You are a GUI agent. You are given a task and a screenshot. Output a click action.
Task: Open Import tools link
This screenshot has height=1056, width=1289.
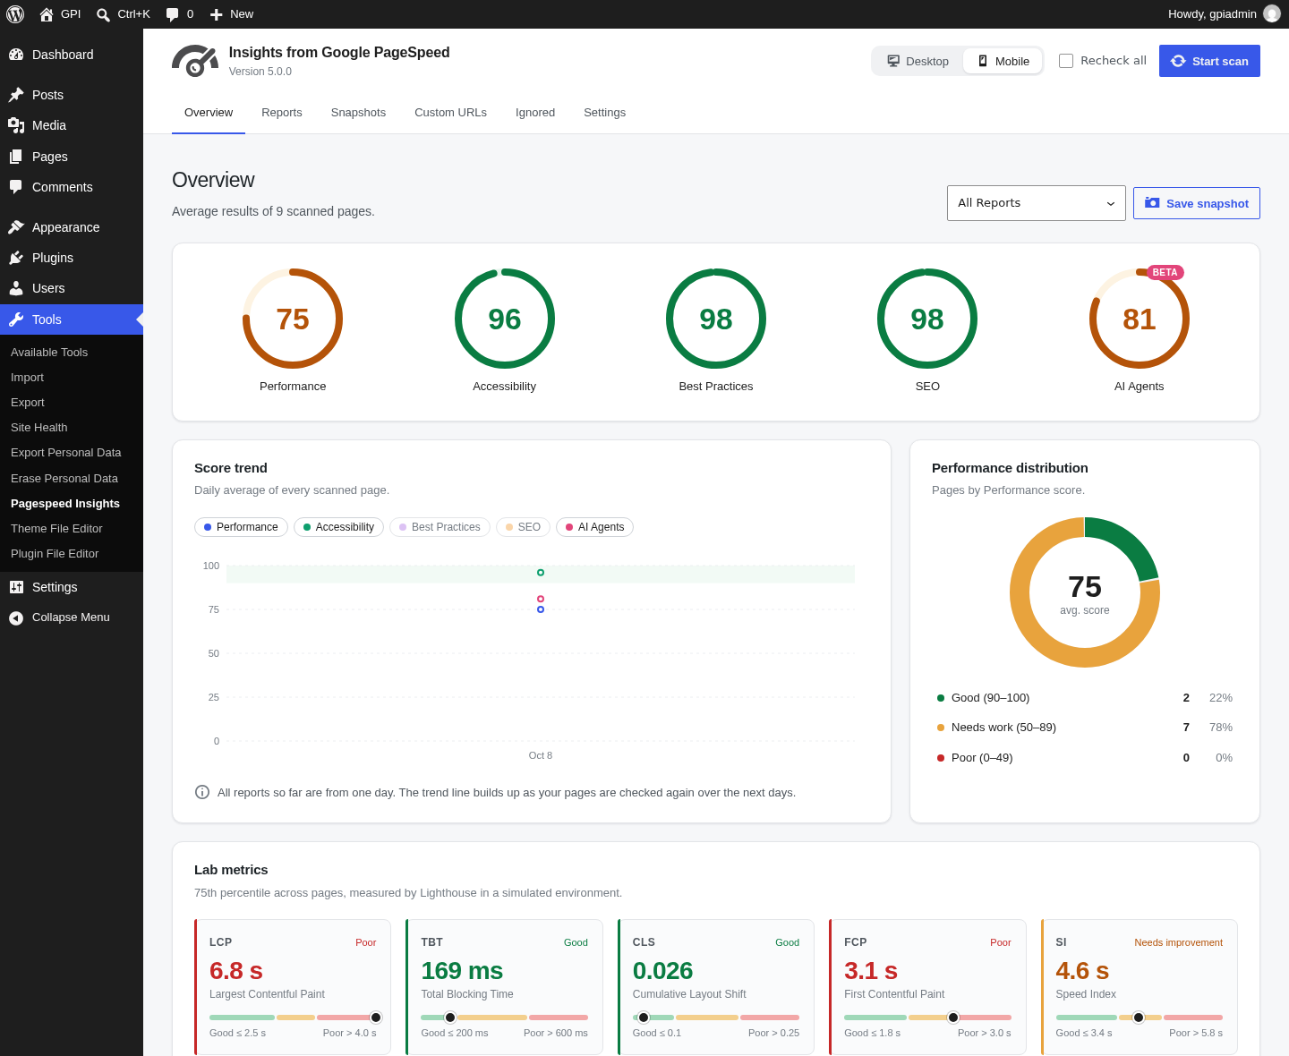coord(72,378)
